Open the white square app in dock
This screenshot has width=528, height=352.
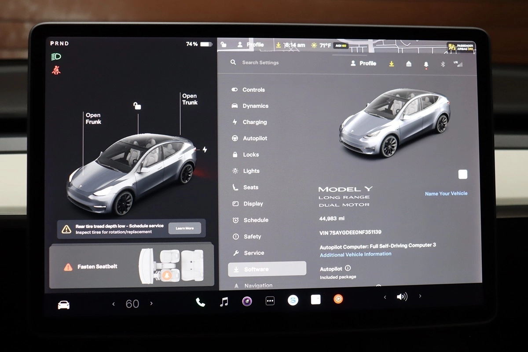pyautogui.click(x=315, y=300)
